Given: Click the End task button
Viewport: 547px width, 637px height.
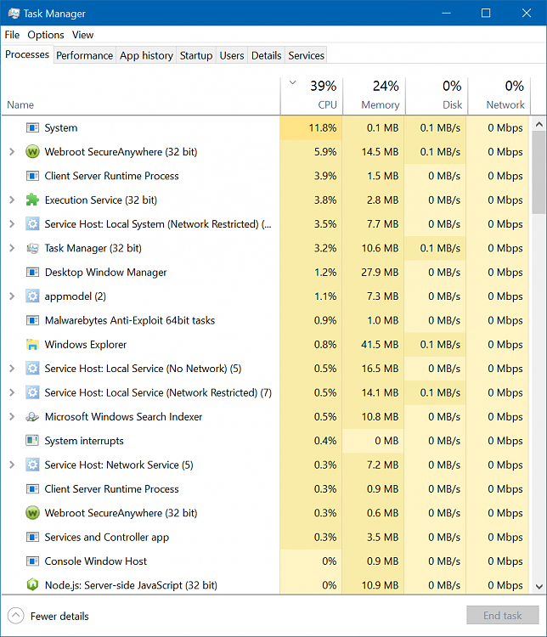Looking at the screenshot, I should pyautogui.click(x=502, y=616).
